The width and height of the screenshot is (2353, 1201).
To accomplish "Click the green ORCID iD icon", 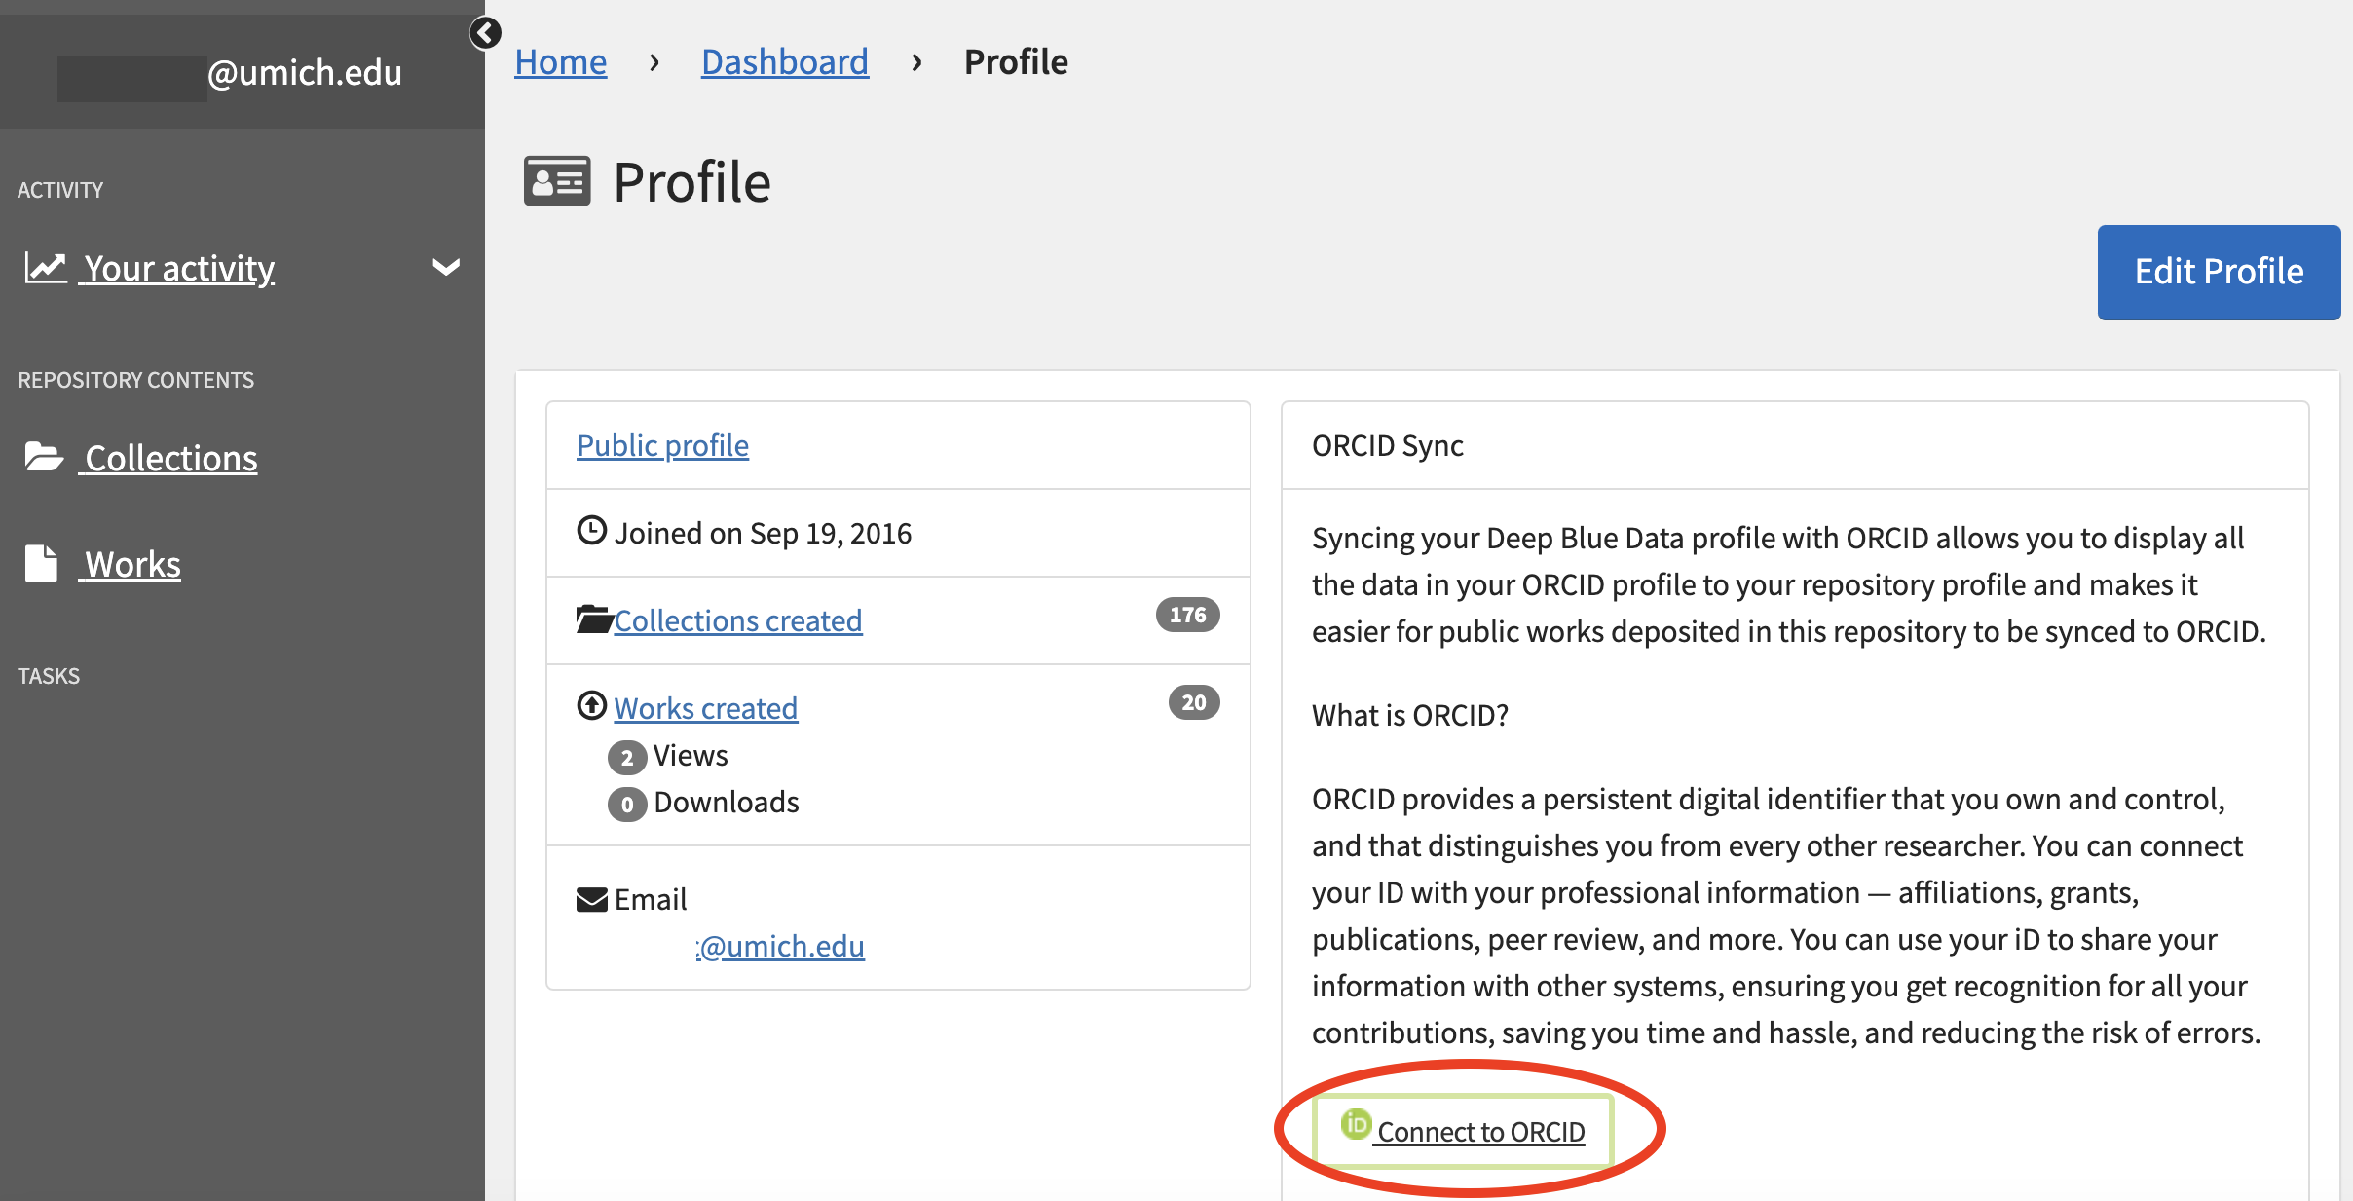I will point(1356,1124).
